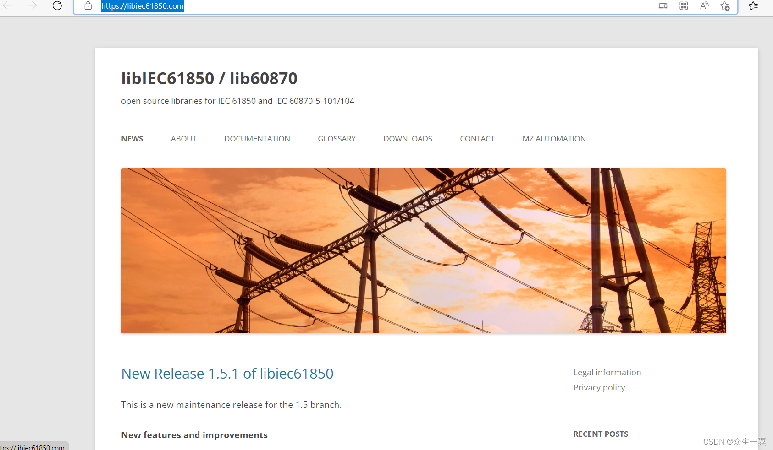This screenshot has height=450, width=773.
Task: Click the maintenance release description text
Action: (x=232, y=405)
